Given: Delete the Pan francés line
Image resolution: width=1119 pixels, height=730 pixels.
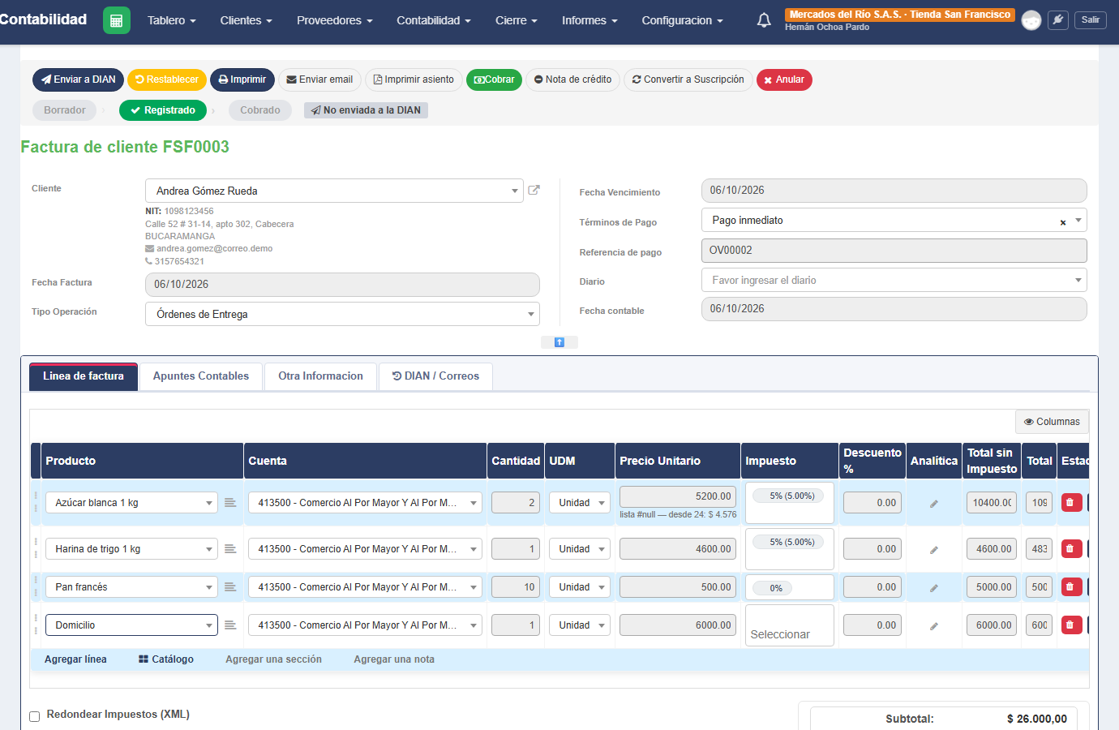Looking at the screenshot, I should (1070, 587).
